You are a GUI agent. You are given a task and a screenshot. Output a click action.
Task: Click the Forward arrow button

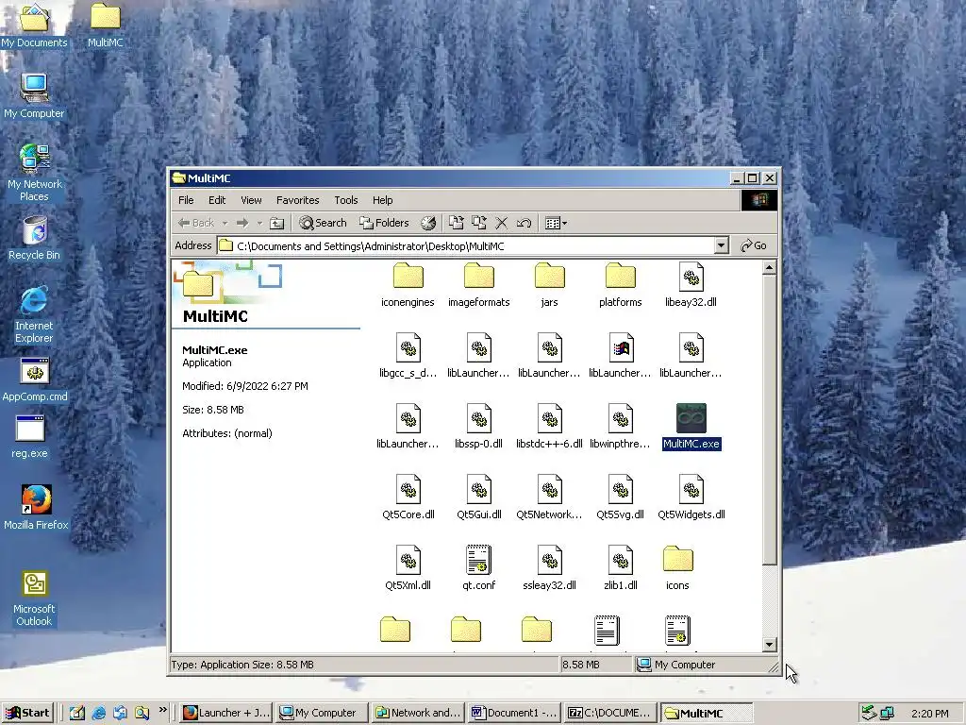tap(242, 223)
